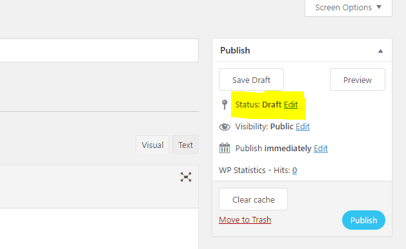Collapse the Publish panel with the triangle
Viewport: 406px width, 249px height.
point(380,51)
